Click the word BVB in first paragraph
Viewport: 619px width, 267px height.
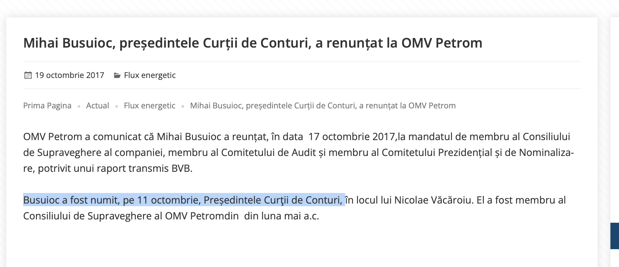[181, 169]
